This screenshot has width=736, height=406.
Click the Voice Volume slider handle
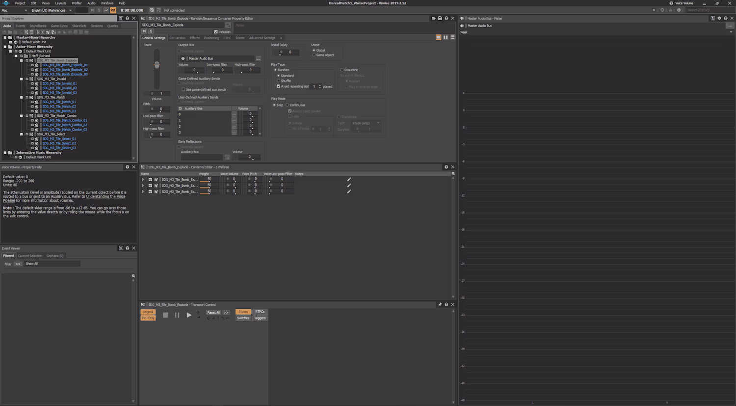157,65
